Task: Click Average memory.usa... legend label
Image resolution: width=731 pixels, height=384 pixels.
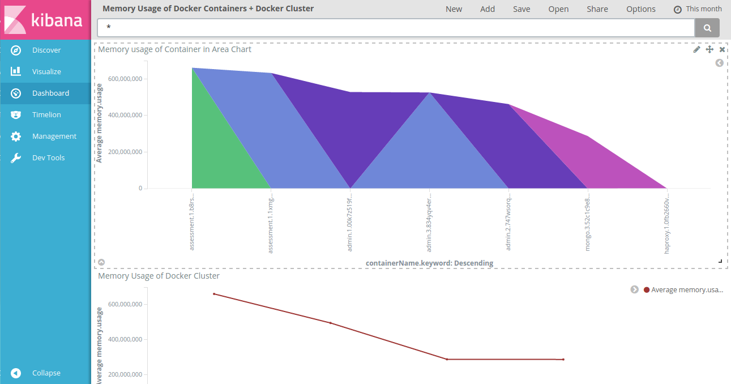Action: [x=687, y=290]
